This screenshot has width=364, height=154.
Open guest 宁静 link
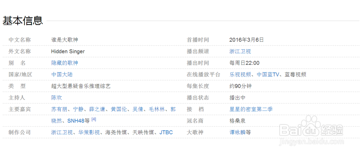[78, 109]
